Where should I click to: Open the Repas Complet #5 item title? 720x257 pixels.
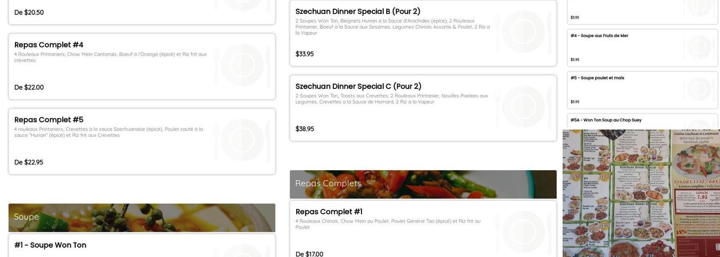49,120
